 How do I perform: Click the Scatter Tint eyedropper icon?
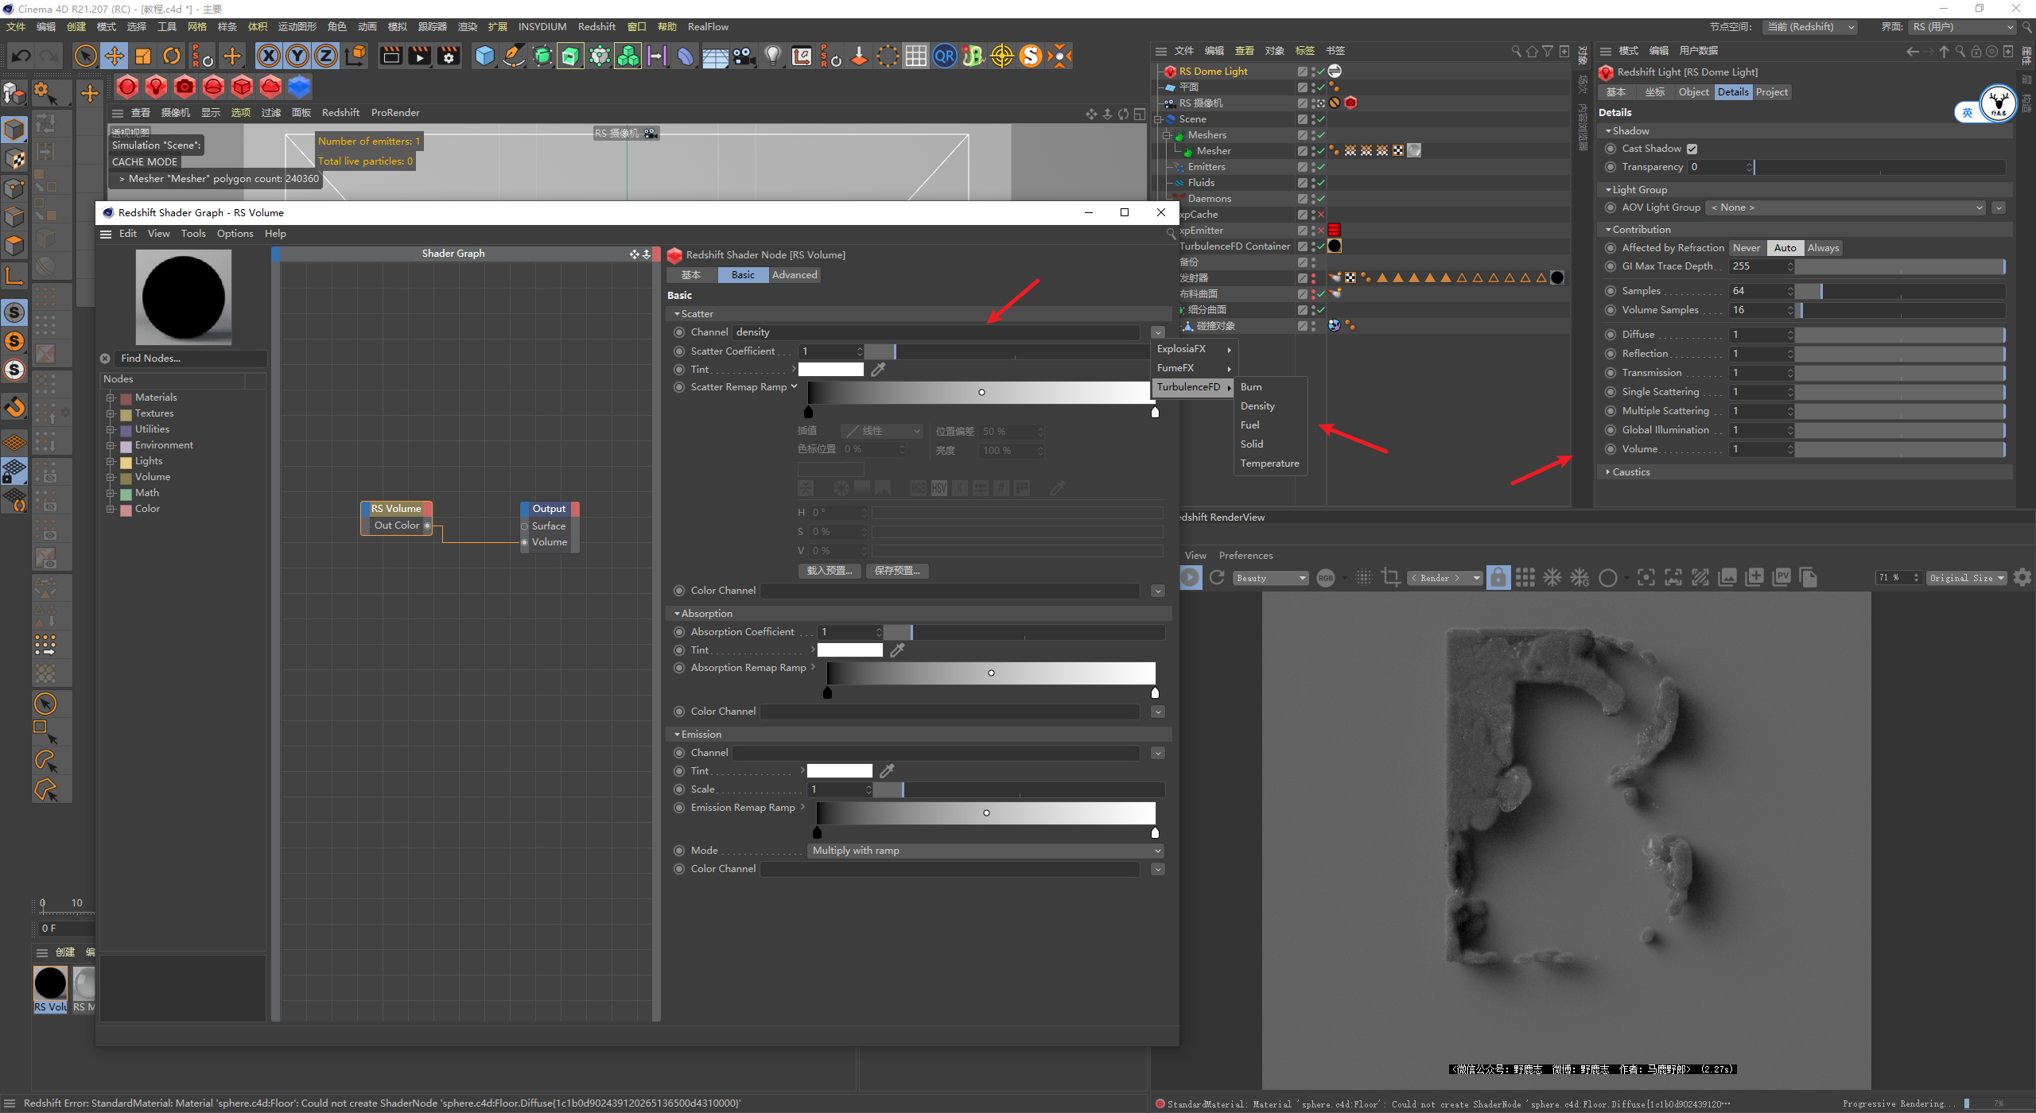878,370
